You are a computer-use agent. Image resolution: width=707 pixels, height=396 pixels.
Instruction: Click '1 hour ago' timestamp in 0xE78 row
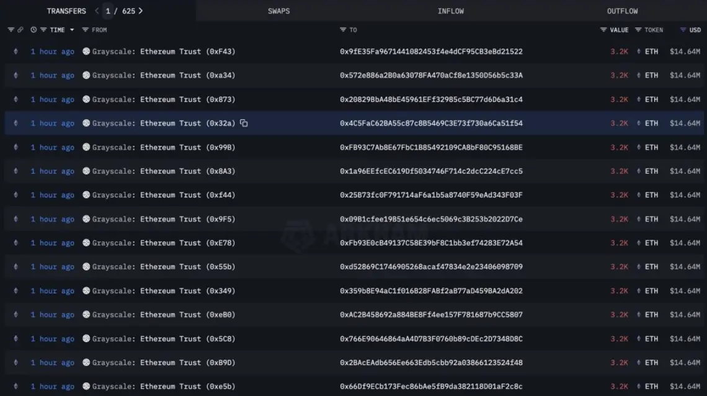(x=52, y=243)
